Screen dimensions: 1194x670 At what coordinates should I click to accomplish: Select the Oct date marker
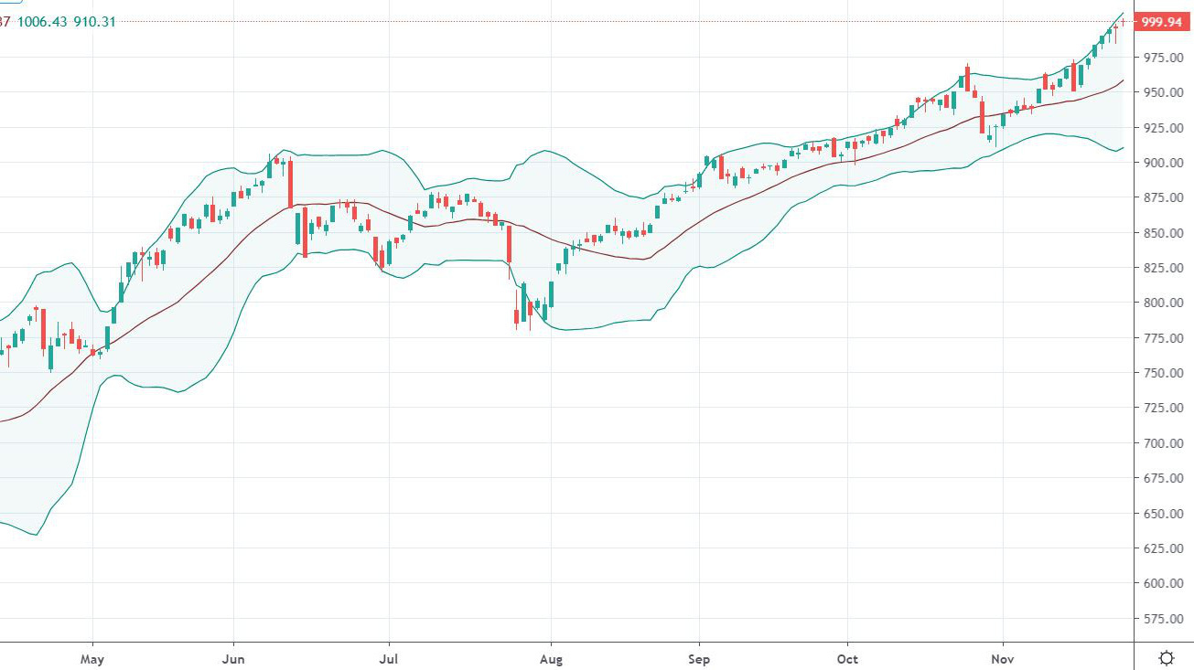pyautogui.click(x=847, y=658)
